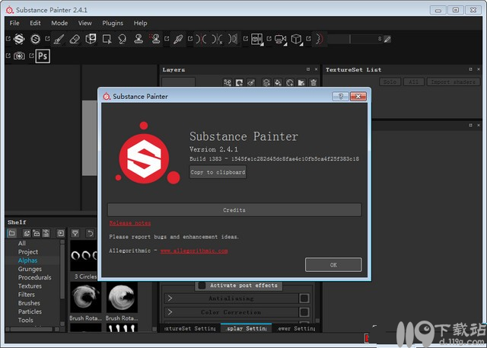Toggle Activate post effects checkbox

tap(202, 286)
